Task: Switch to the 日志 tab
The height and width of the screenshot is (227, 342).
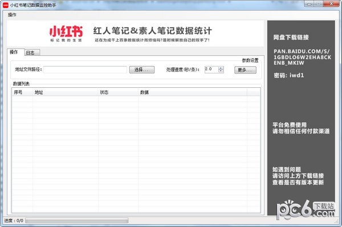Action: click(x=32, y=52)
